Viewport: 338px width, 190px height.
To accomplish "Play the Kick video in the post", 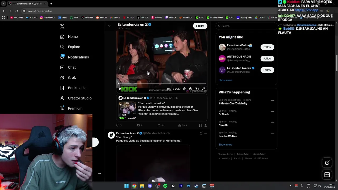I will [x=120, y=89].
